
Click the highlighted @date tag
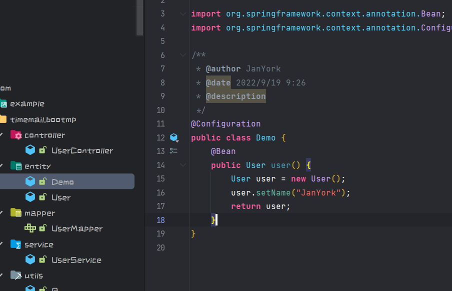pos(218,82)
